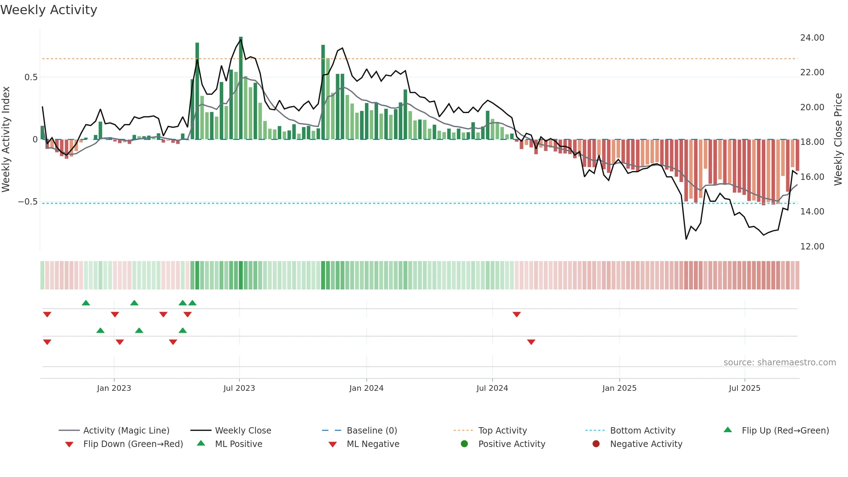
Task: Click the Jan 2025 x-axis label
Action: click(x=619, y=388)
